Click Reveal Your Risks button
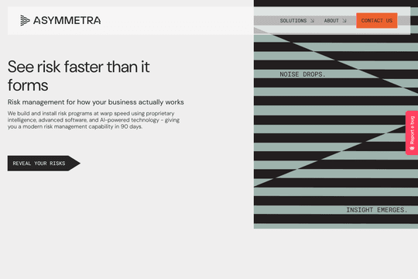The width and height of the screenshot is (418, 279). (x=43, y=164)
